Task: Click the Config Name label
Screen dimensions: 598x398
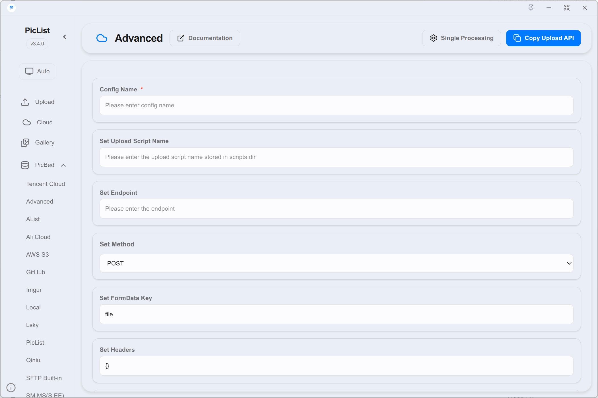Action: [x=118, y=89]
